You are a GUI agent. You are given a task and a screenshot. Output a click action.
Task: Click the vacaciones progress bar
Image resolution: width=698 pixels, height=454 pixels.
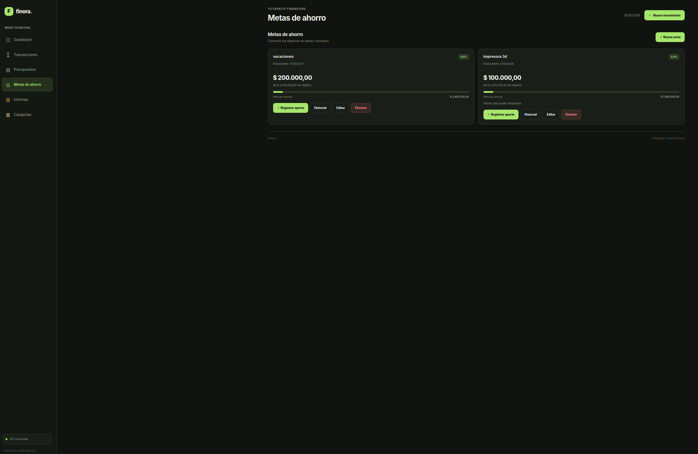tap(371, 92)
